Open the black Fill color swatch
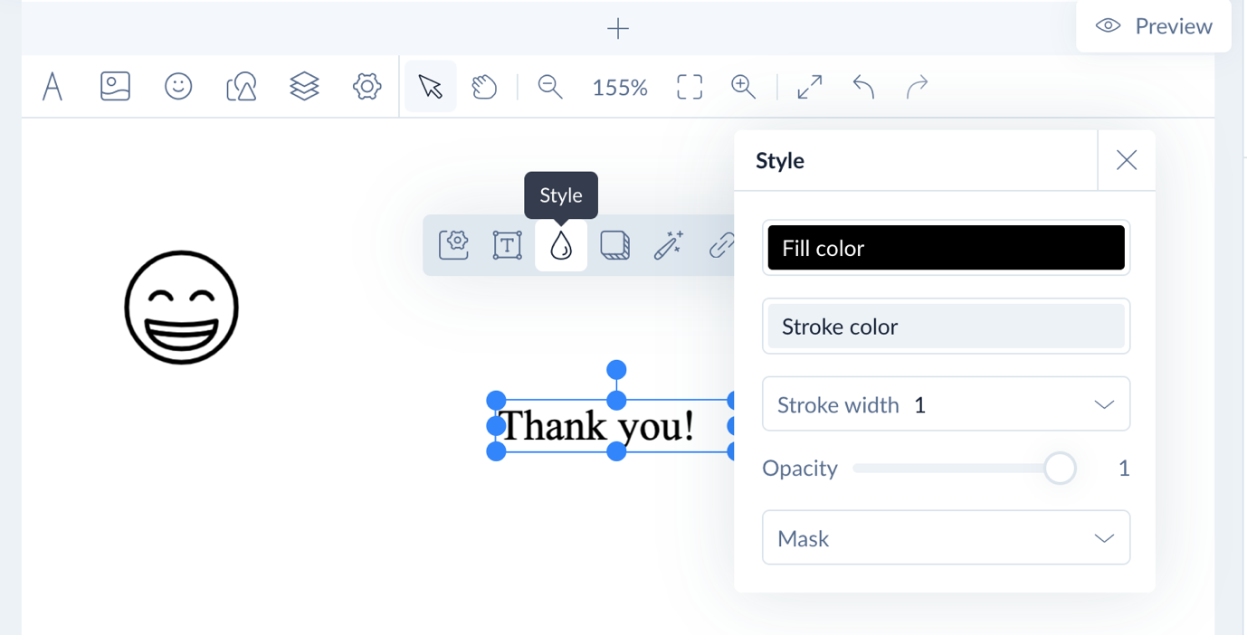 click(x=947, y=248)
